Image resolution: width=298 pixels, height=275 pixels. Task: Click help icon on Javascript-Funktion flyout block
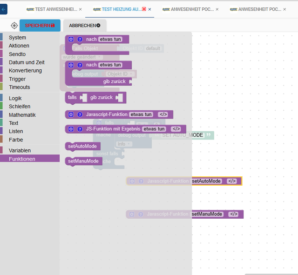click(x=80, y=114)
